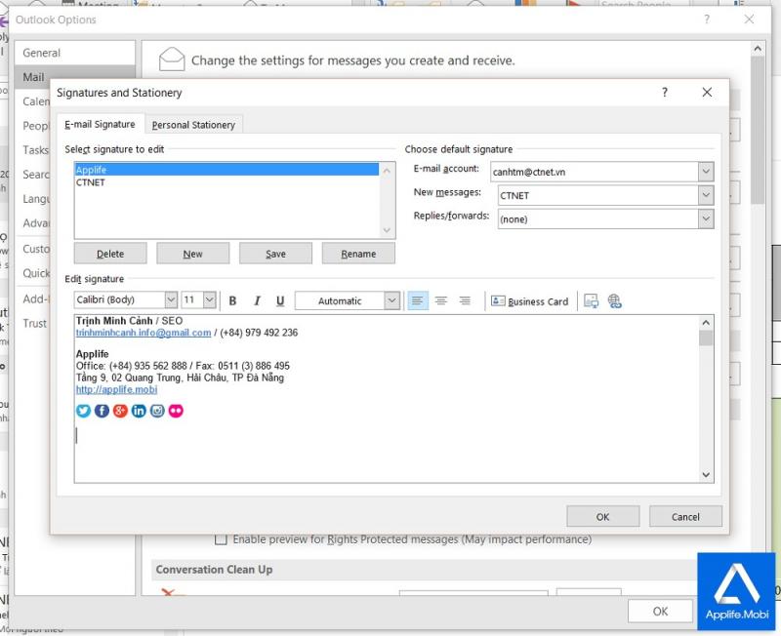Click the Trịnh Minh Cảnh / SEO name line
Image resolution: width=781 pixels, height=636 pixels.
point(129,321)
